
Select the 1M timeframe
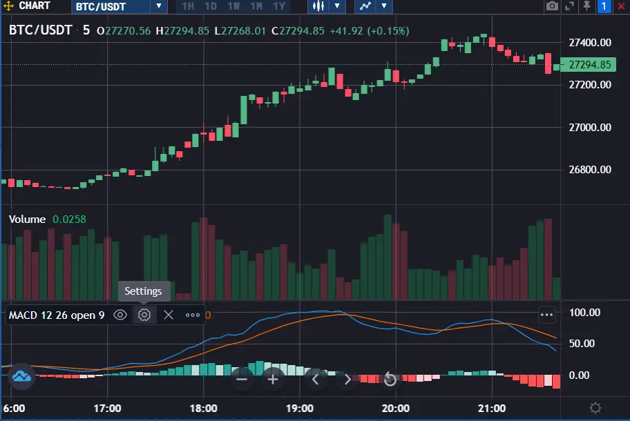tap(256, 6)
